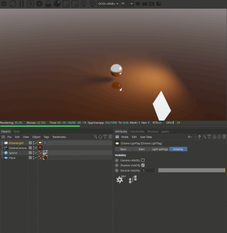Image resolution: width=227 pixels, height=233 pixels.
Task: Toggle the lock resolution padlock icon
Action: click(48, 3)
